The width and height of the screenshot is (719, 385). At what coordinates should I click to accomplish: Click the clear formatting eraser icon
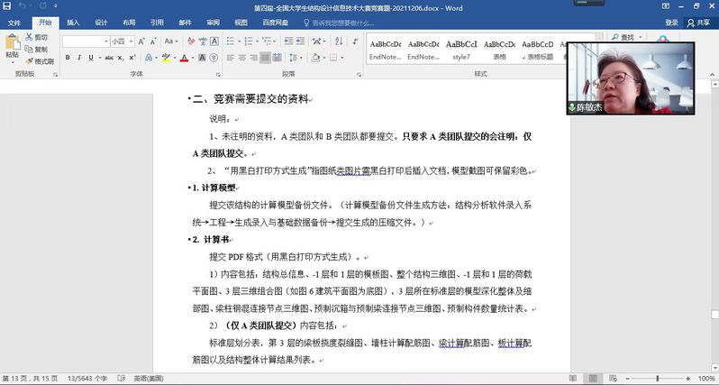(192, 41)
